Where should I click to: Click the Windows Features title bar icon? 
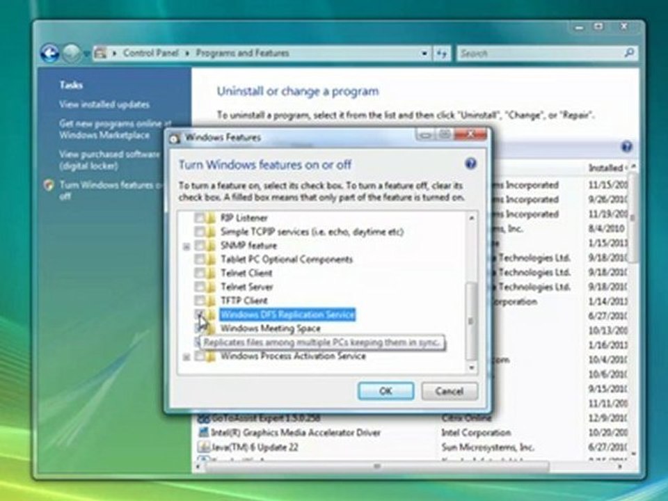click(x=175, y=138)
